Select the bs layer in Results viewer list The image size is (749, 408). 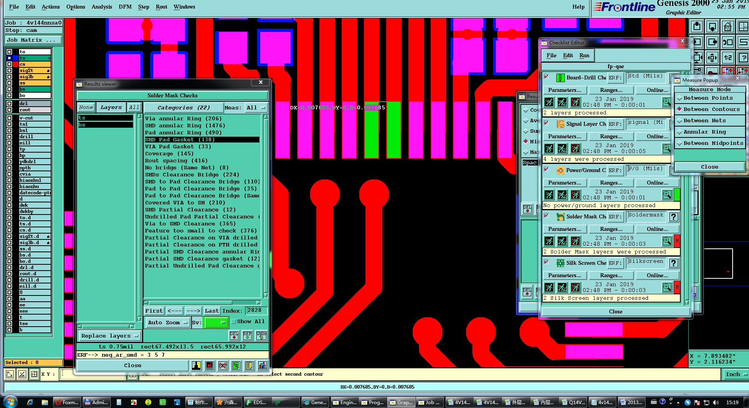105,125
